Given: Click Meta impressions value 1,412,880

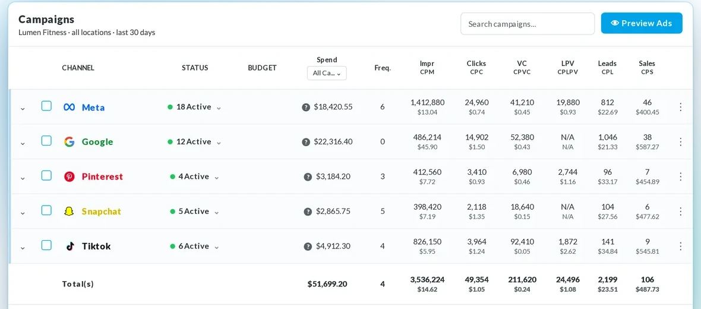Looking at the screenshot, I should click(427, 102).
